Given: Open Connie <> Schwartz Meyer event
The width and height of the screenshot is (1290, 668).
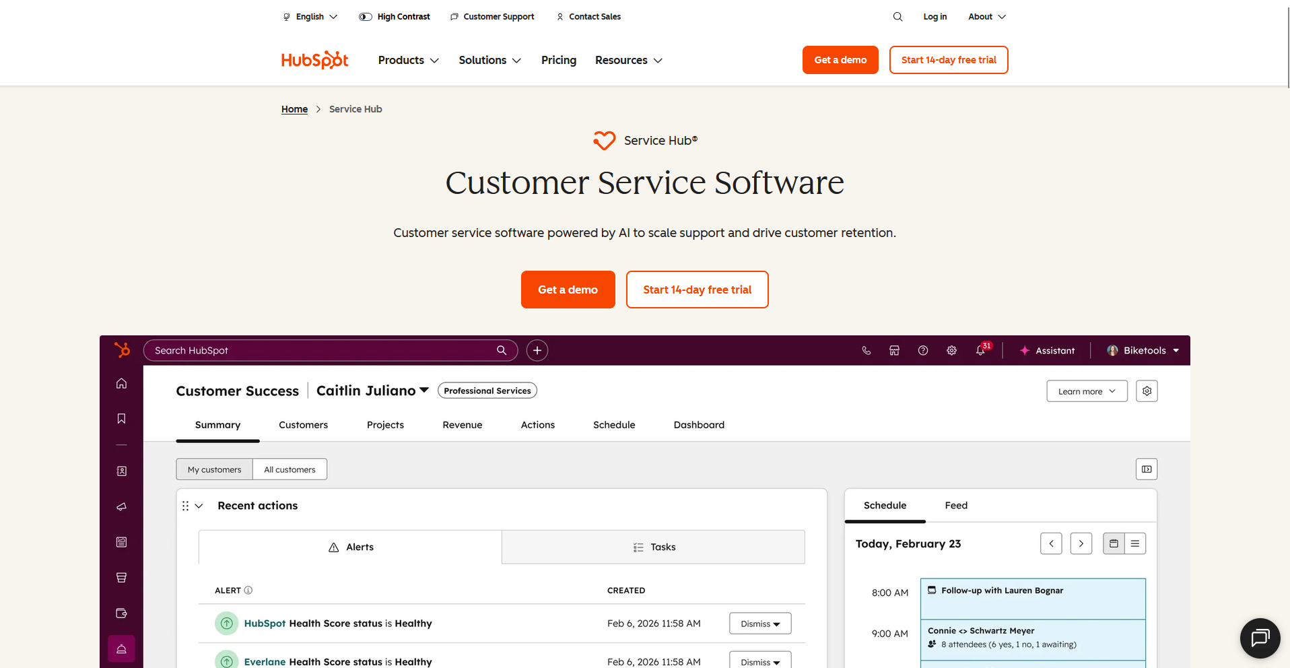Looking at the screenshot, I should click(1033, 640).
